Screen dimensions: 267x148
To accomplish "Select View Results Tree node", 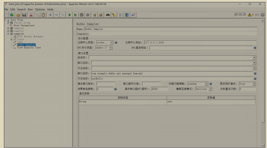I will pyautogui.click(x=29, y=48).
